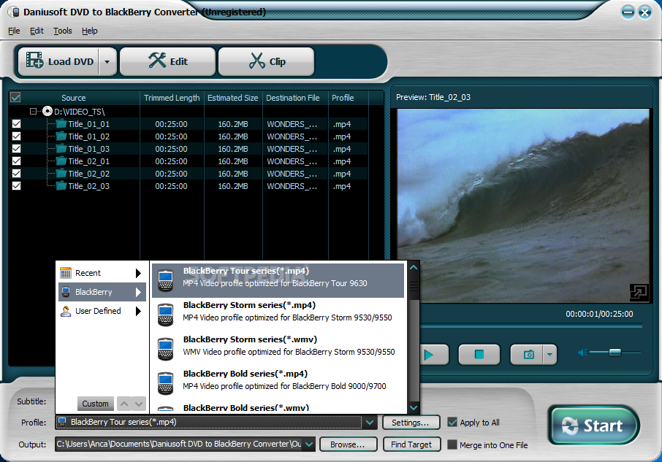
Task: Take a snapshot with the camera button
Action: [527, 355]
